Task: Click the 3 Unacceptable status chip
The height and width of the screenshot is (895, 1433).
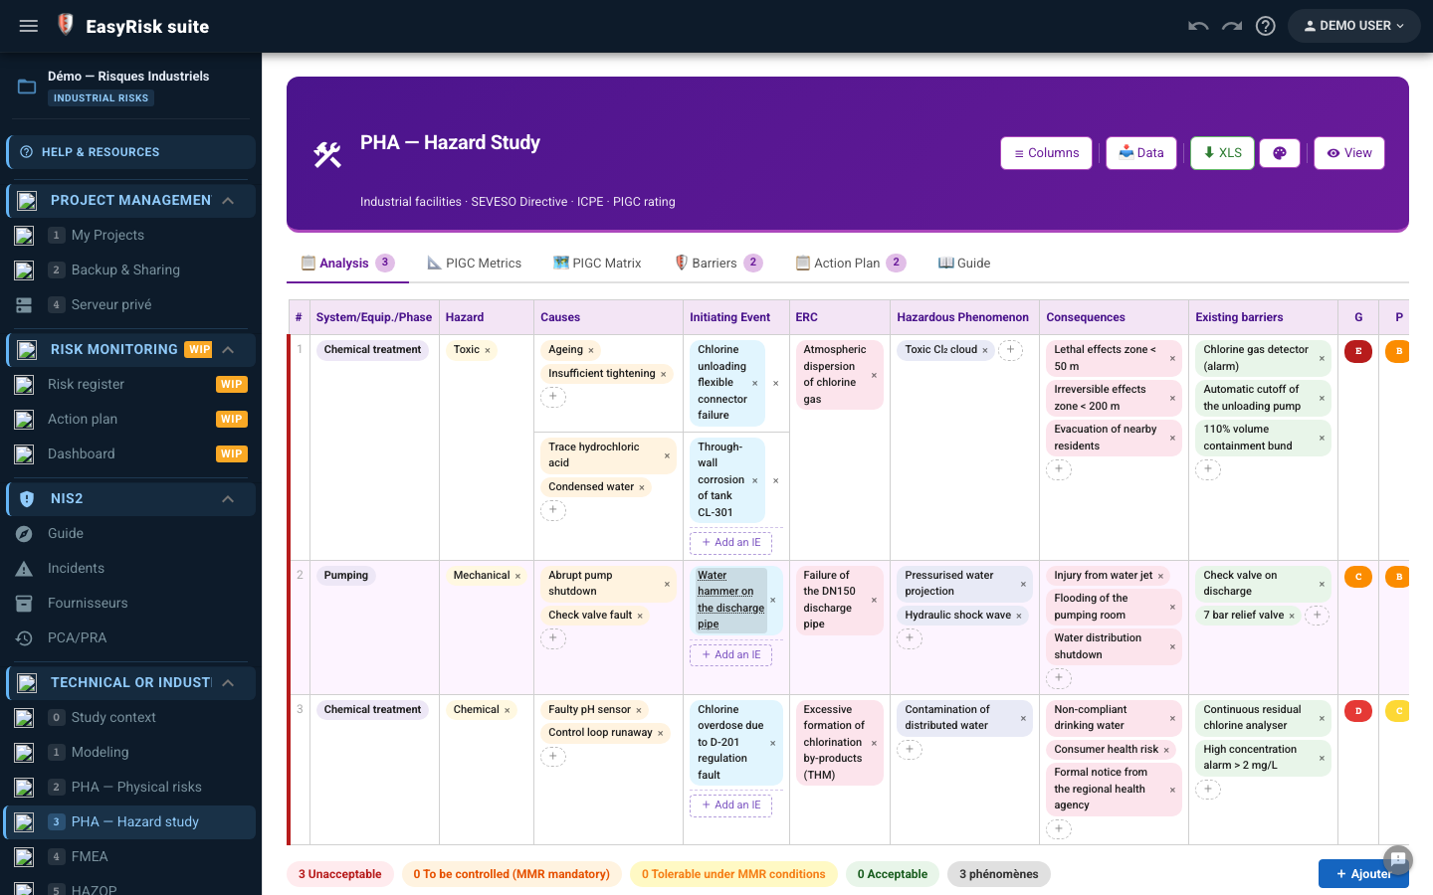Action: click(340, 874)
